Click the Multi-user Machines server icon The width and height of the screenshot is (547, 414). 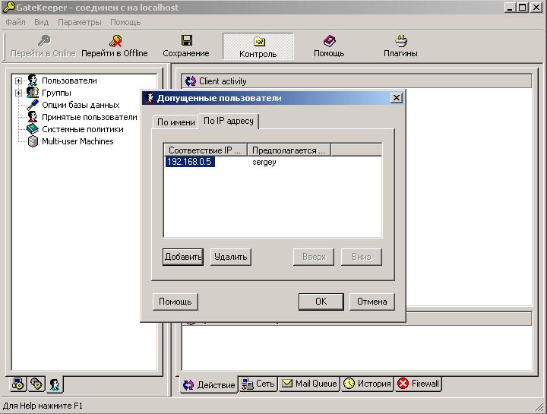pyautogui.click(x=33, y=141)
